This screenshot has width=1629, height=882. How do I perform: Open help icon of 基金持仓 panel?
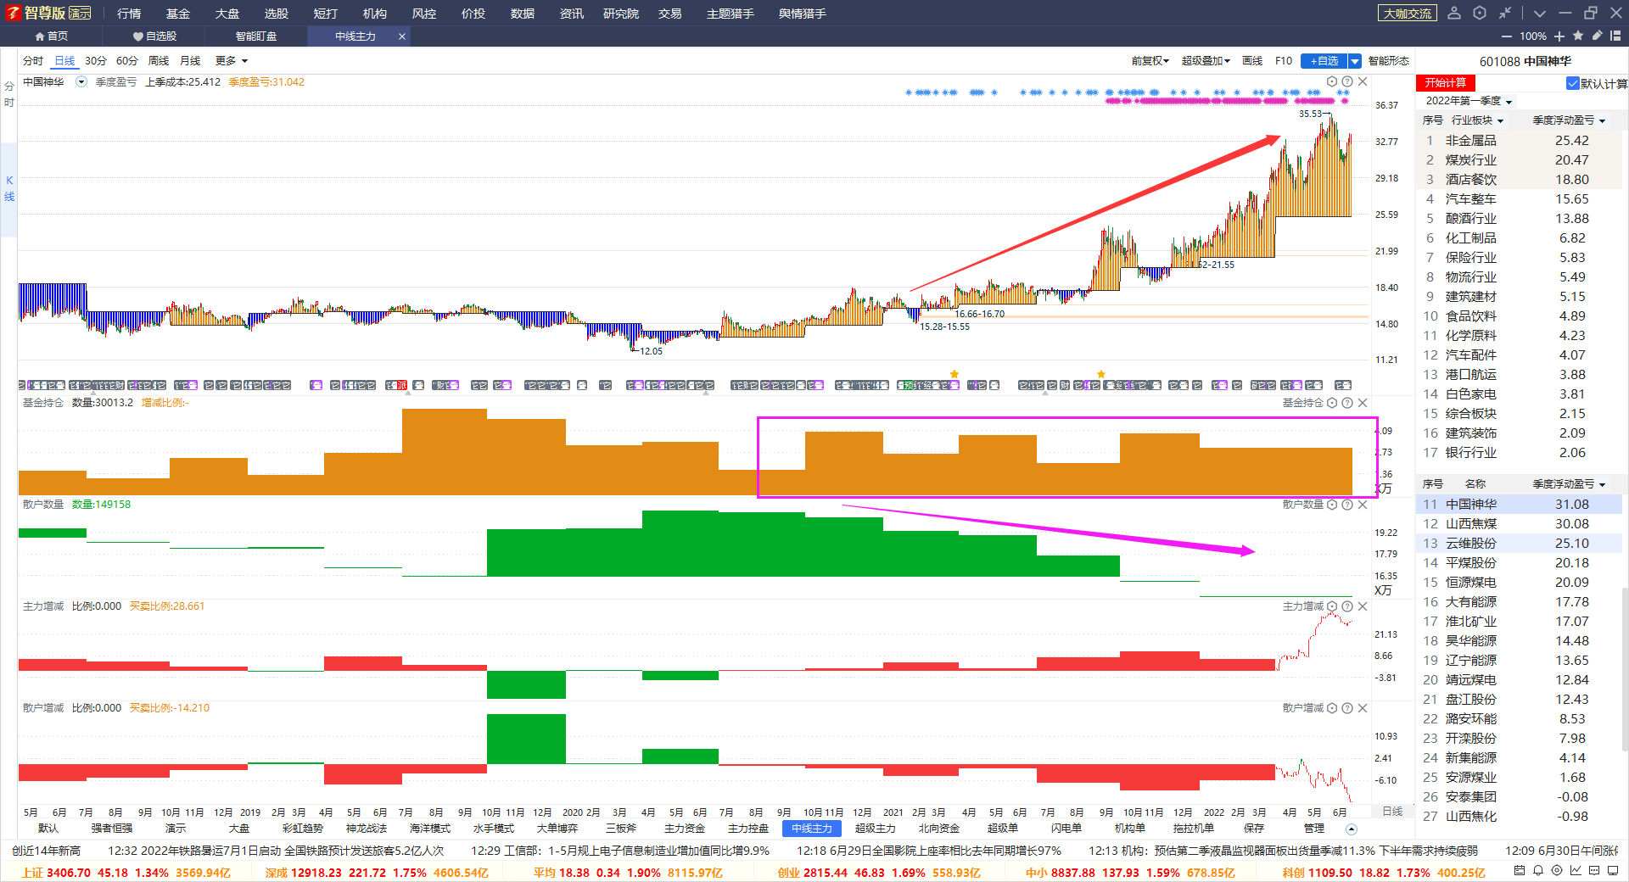click(x=1347, y=403)
